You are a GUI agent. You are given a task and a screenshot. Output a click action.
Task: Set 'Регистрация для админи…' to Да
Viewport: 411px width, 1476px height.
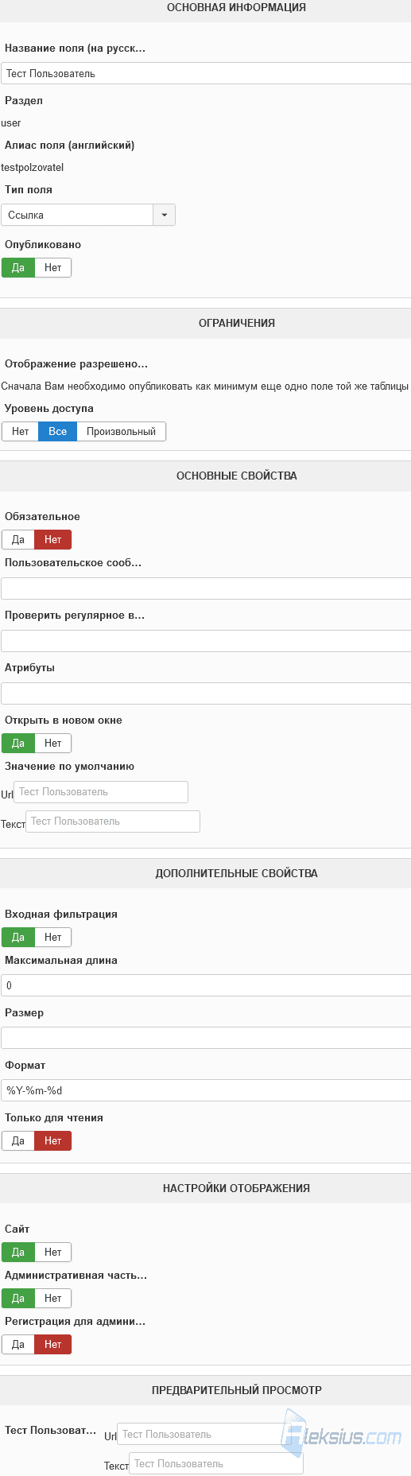coord(18,1345)
